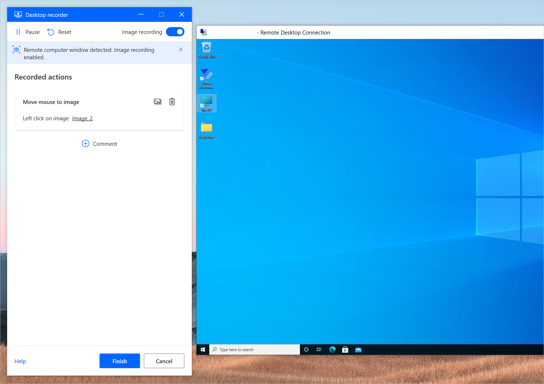Select the This PC desktop icon
The height and width of the screenshot is (384, 544).
click(x=207, y=103)
